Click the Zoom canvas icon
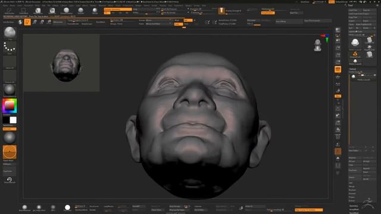381x214 pixels. [x=338, y=48]
